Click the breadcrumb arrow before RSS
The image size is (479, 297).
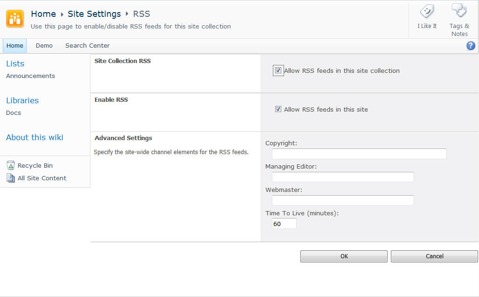coord(127,14)
